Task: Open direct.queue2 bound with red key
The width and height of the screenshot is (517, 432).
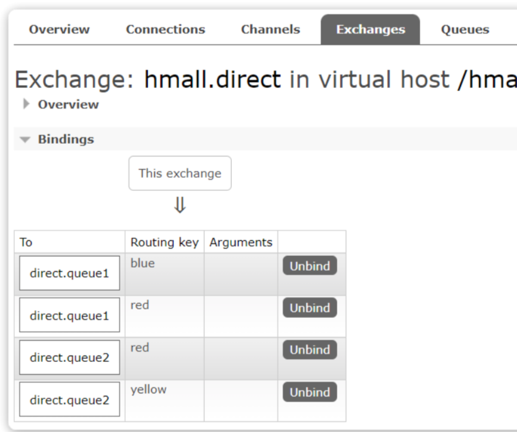Action: [x=69, y=358]
